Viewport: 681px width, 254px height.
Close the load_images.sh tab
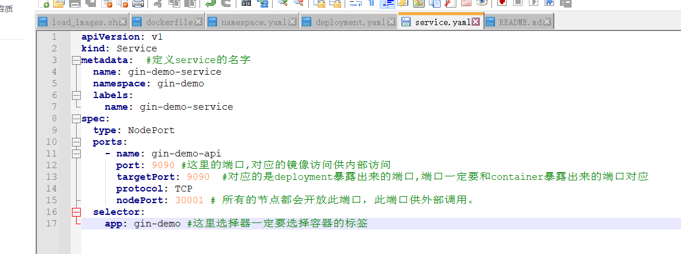[123, 22]
